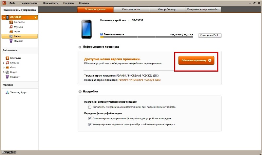Open library Контакты item
The image size is (262, 155).
coord(13,58)
